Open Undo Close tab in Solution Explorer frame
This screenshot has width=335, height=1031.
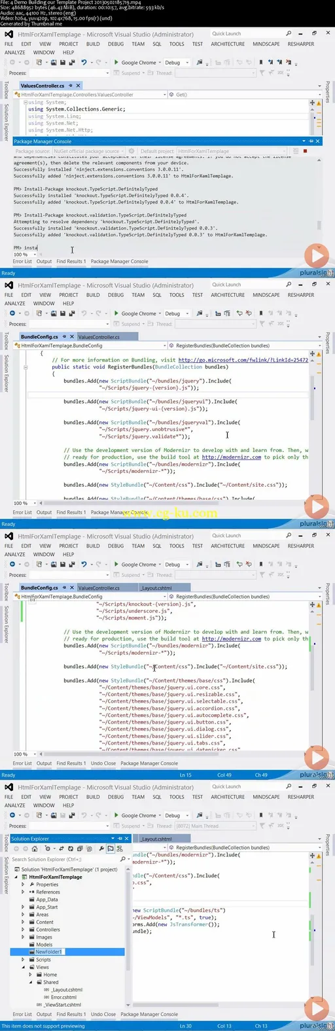[x=103, y=1014]
